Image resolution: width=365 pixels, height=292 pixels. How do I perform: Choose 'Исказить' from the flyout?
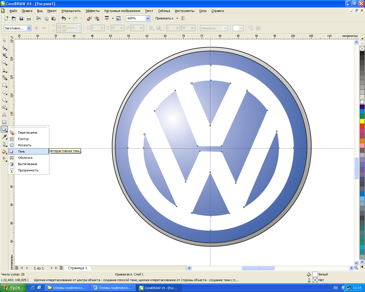(x=29, y=145)
